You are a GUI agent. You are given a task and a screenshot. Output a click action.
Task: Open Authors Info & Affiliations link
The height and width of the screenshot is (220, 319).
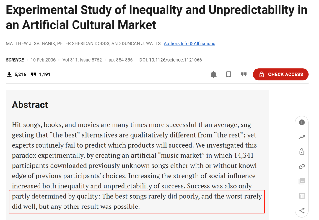coord(189,43)
